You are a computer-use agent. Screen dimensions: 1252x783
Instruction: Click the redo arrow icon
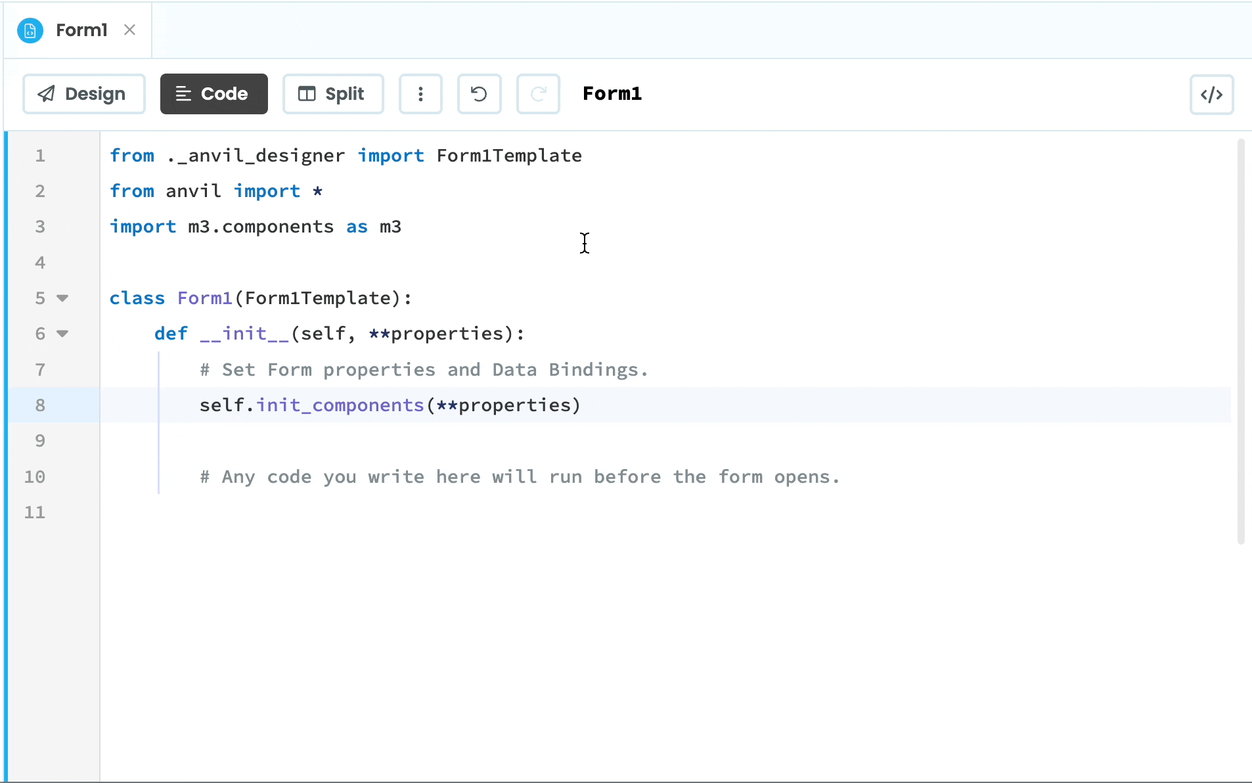[538, 94]
